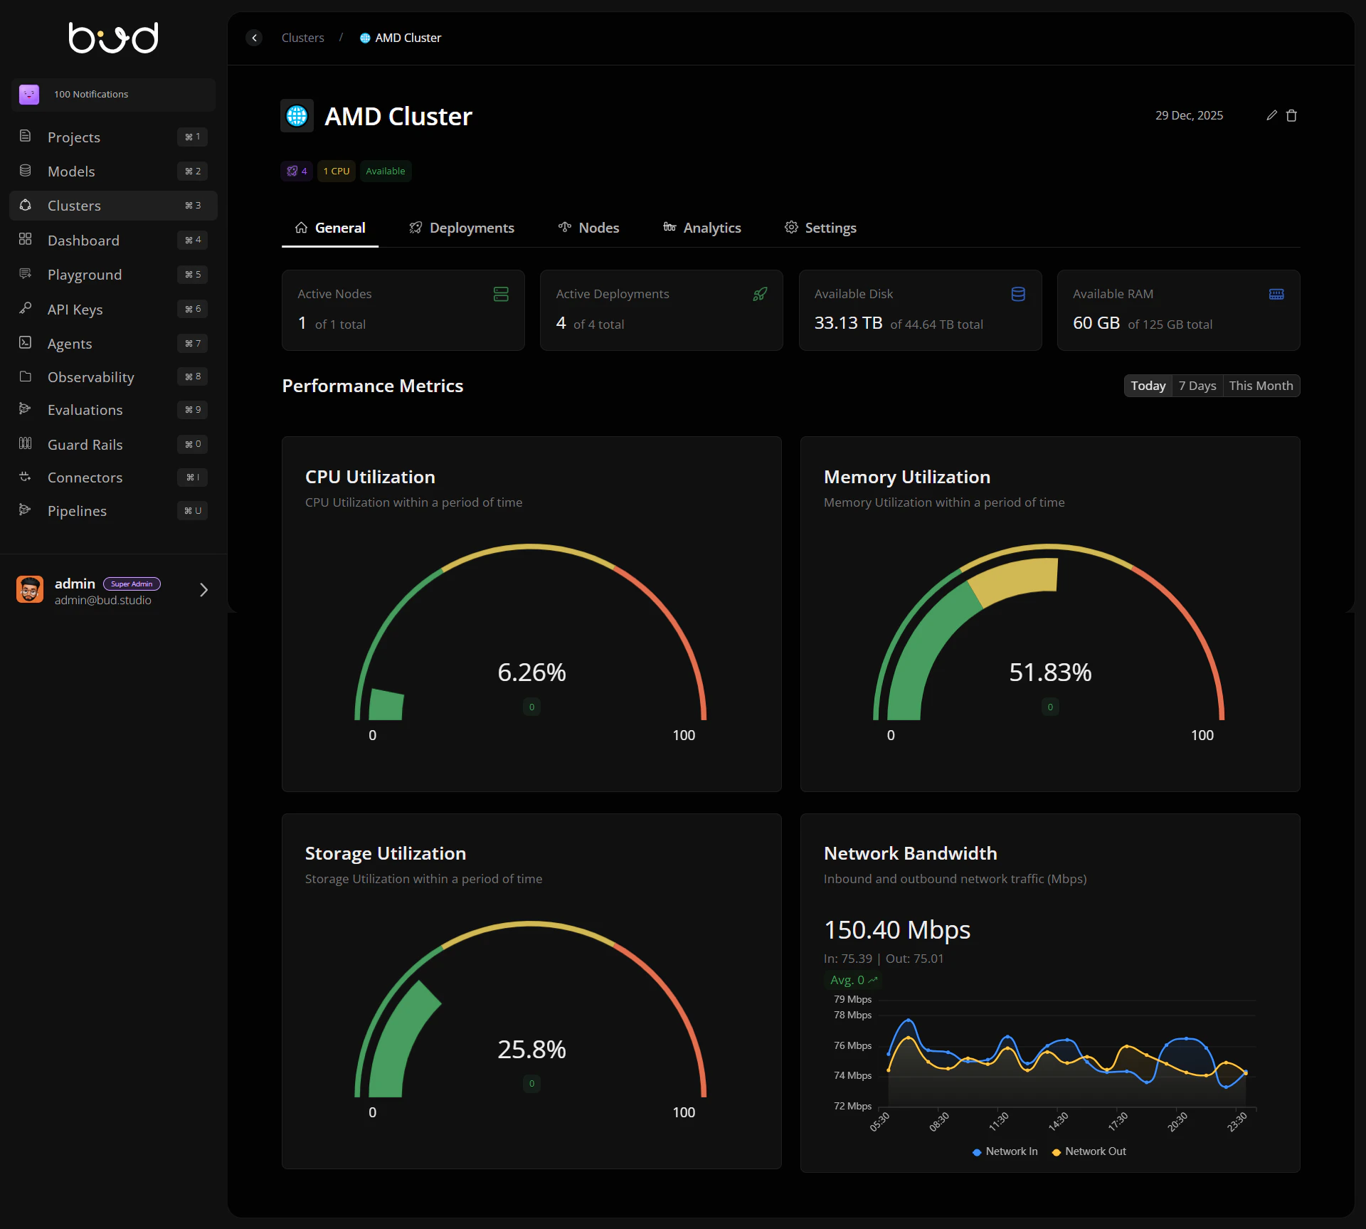This screenshot has height=1229, width=1366.
Task: Click the back arrow beside the Clusters breadcrumb
Action: 254,38
